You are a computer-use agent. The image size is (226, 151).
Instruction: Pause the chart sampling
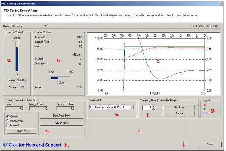tap(179, 113)
